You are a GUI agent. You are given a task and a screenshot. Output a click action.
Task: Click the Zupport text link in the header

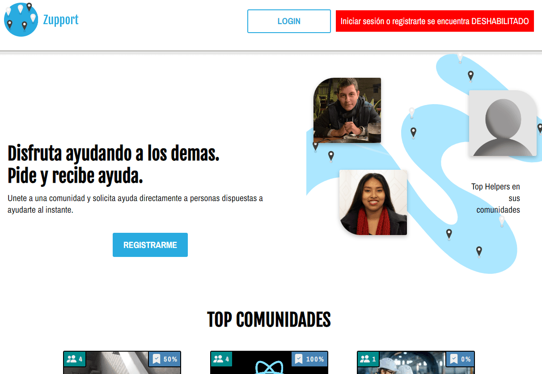click(60, 20)
